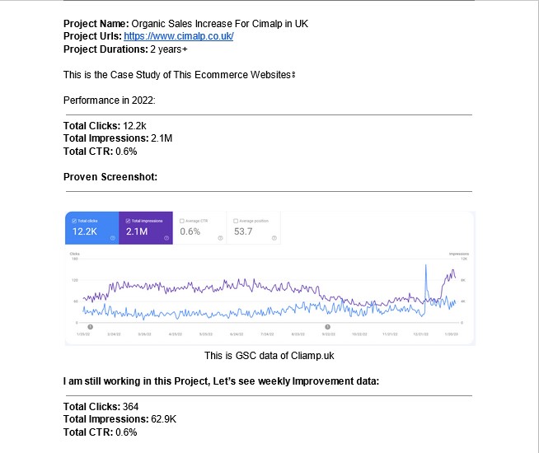This screenshot has width=539, height=453.
Task: Click help icon on Total clicks card
Action: point(112,238)
